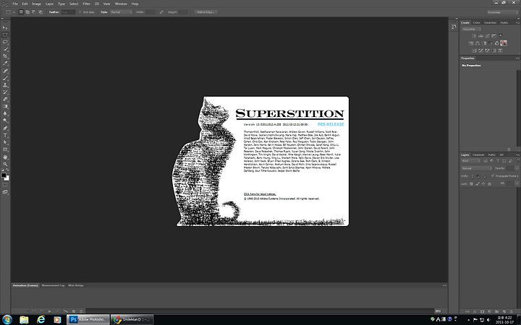Open collapsed History panel icon

454,27
